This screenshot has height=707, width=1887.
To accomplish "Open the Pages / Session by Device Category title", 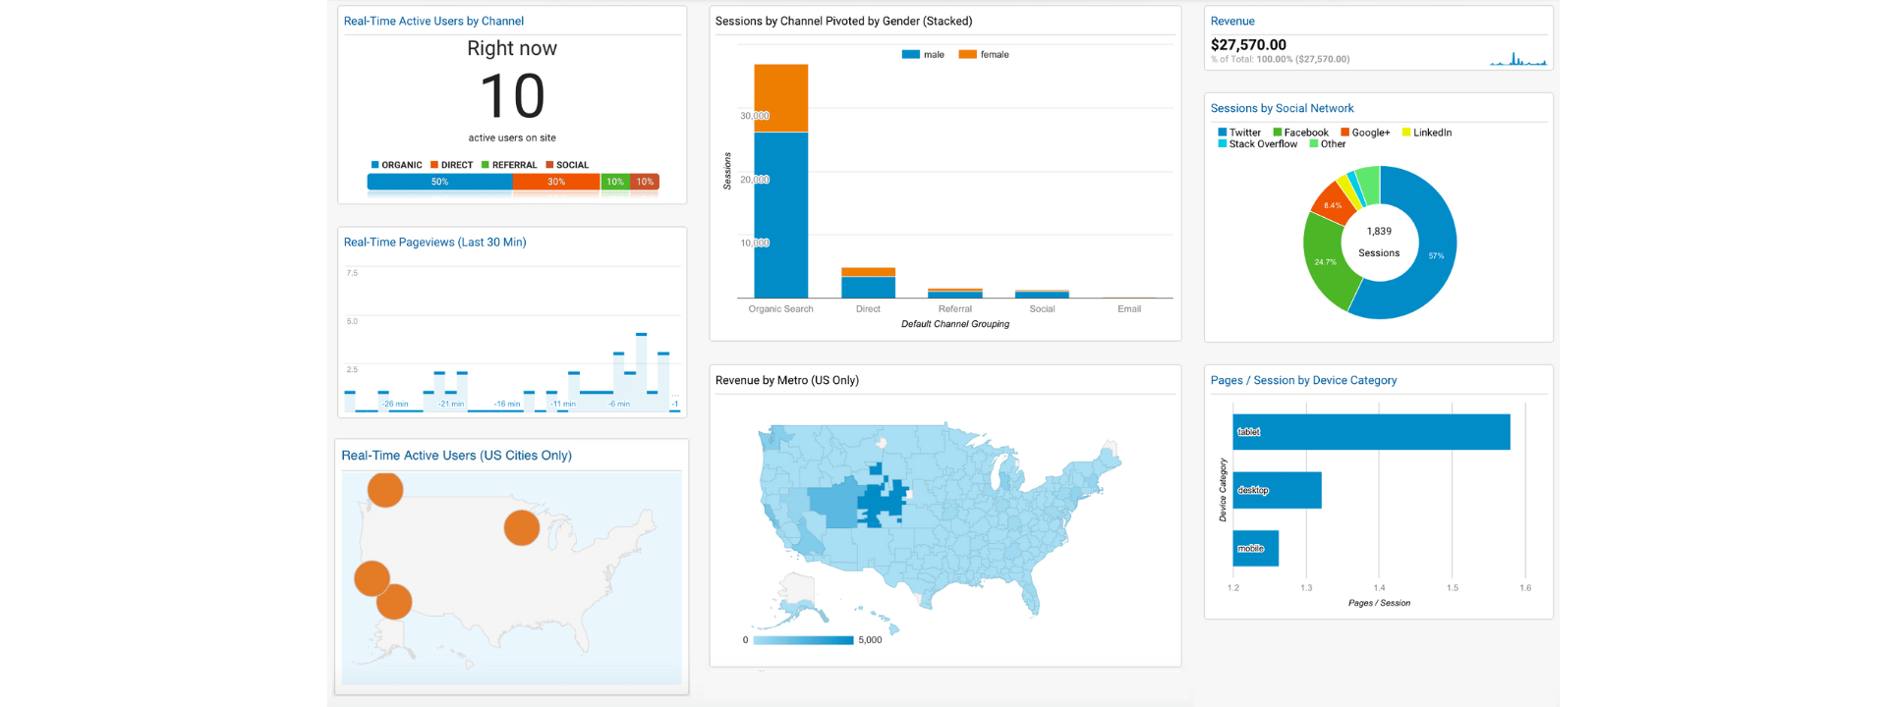I will (x=1303, y=380).
